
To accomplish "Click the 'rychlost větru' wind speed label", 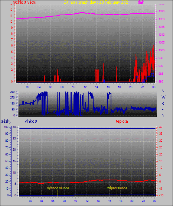I will (x=25, y=2).
